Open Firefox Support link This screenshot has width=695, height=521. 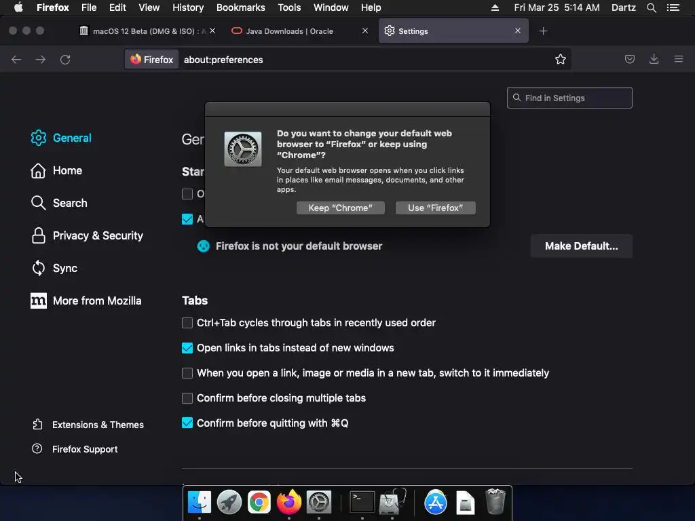coord(75,449)
